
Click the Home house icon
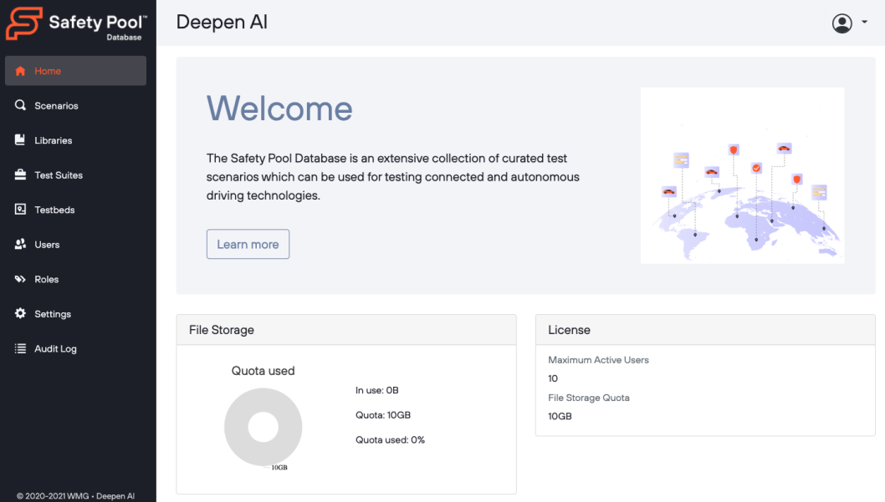point(20,71)
